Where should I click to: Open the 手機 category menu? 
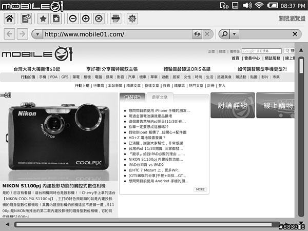(43, 77)
